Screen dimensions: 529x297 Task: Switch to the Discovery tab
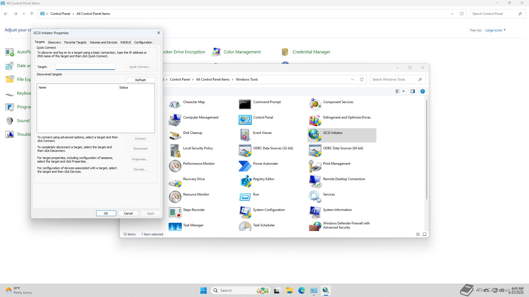pyautogui.click(x=54, y=42)
